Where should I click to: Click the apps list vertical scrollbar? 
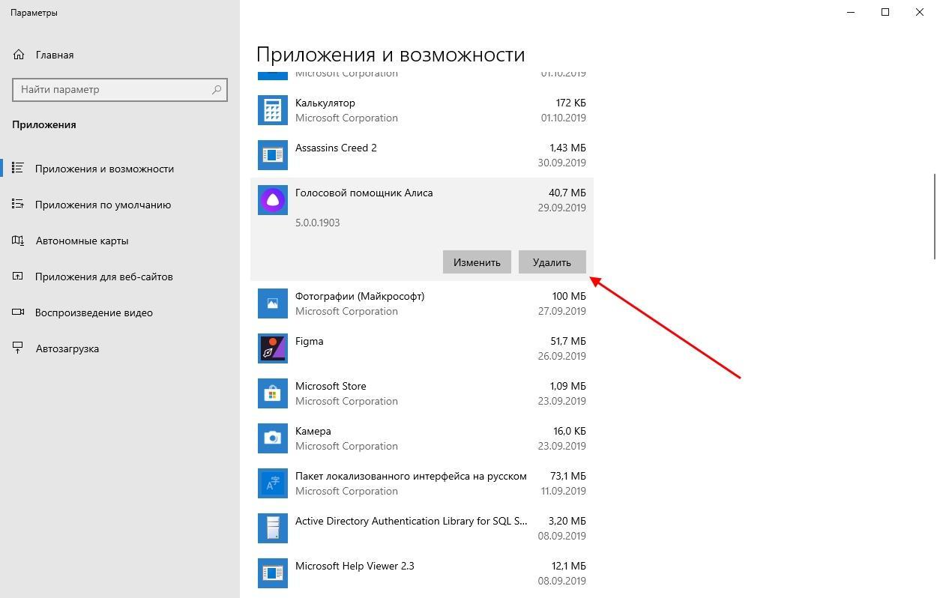point(934,217)
